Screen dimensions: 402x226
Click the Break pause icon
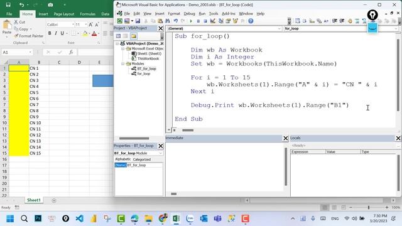[198, 21]
